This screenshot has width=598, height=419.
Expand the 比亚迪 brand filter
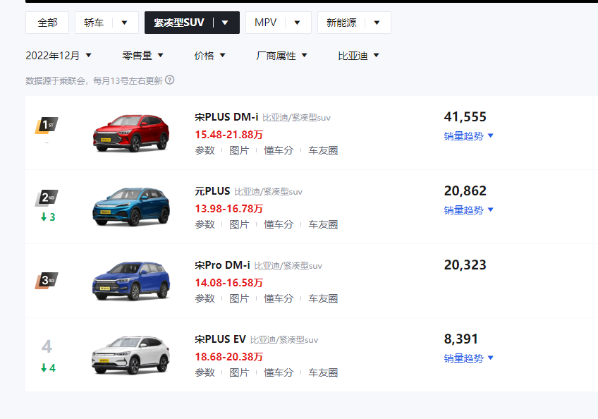(358, 56)
